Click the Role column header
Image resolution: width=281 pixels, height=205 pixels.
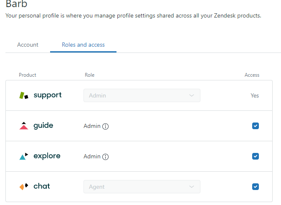pyautogui.click(x=89, y=75)
